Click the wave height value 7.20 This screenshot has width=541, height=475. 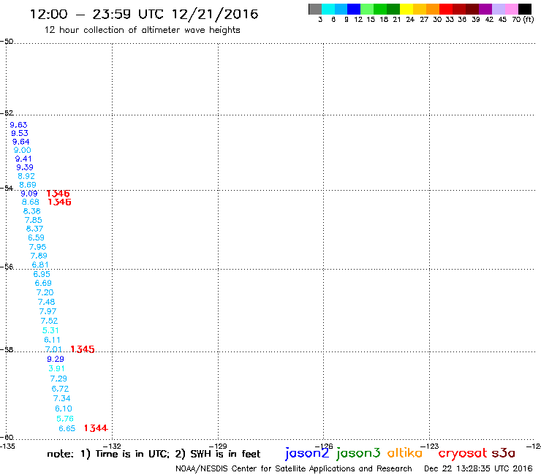(45, 292)
